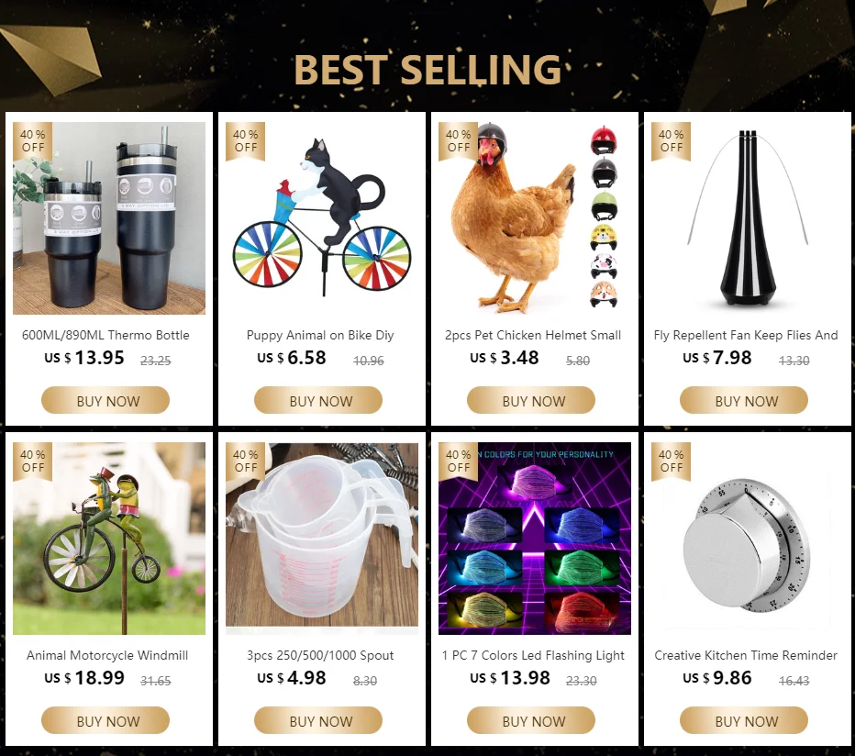
Task: Open the 2pcs Pet Chicken Helmet Small title
Action: point(533,335)
